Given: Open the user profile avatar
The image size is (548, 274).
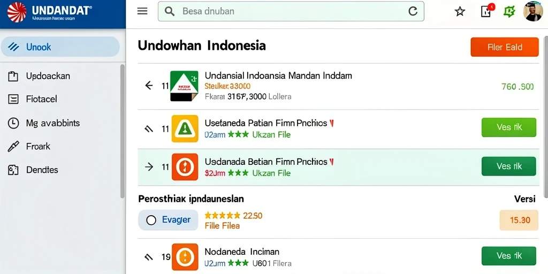Looking at the screenshot, I should point(533,12).
